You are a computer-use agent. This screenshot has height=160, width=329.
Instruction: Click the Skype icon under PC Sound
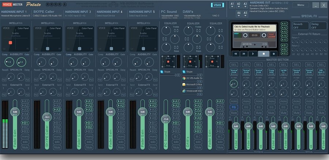click(162, 72)
